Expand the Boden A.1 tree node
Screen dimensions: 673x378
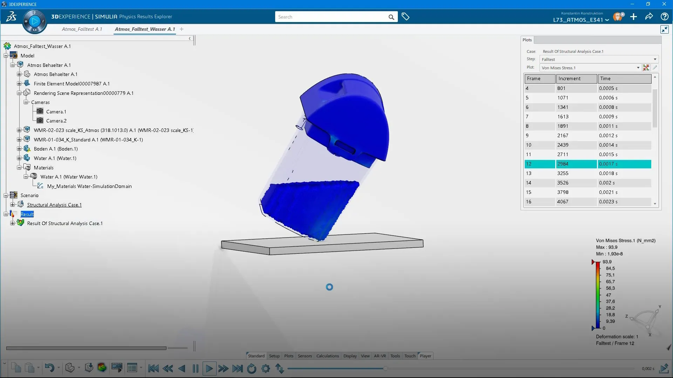(x=19, y=149)
